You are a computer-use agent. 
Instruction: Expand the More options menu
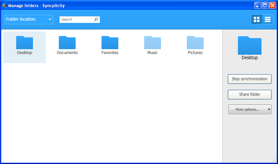click(250, 109)
